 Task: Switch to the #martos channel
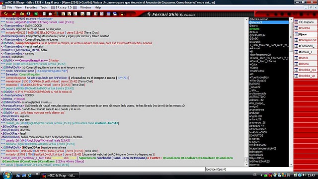point(306,58)
